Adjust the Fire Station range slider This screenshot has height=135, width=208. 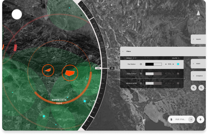[x=153, y=64]
